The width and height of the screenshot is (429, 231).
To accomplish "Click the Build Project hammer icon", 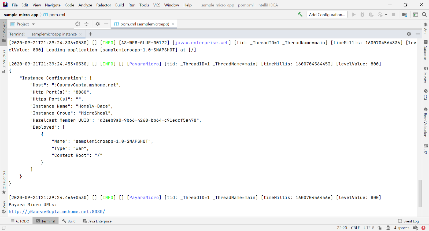I will pyautogui.click(x=300, y=14).
